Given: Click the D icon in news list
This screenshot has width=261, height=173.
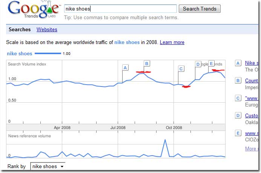Looking at the screenshot, I should point(238,115).
